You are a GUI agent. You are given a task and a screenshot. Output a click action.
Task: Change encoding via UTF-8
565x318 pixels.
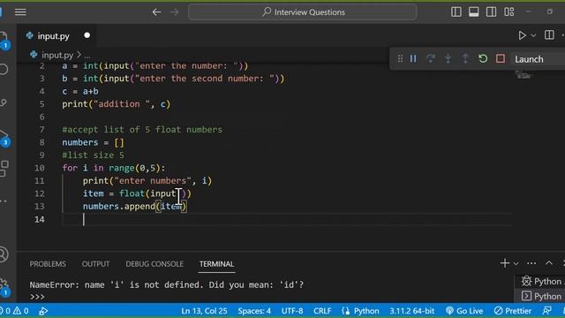(292, 311)
